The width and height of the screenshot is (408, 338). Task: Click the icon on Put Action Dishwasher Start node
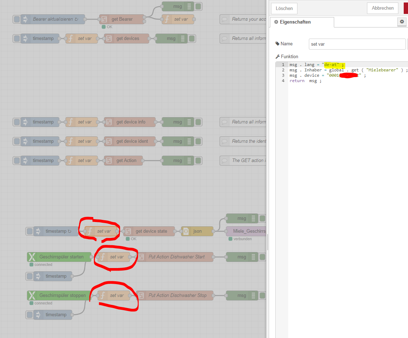pyautogui.click(x=141, y=257)
